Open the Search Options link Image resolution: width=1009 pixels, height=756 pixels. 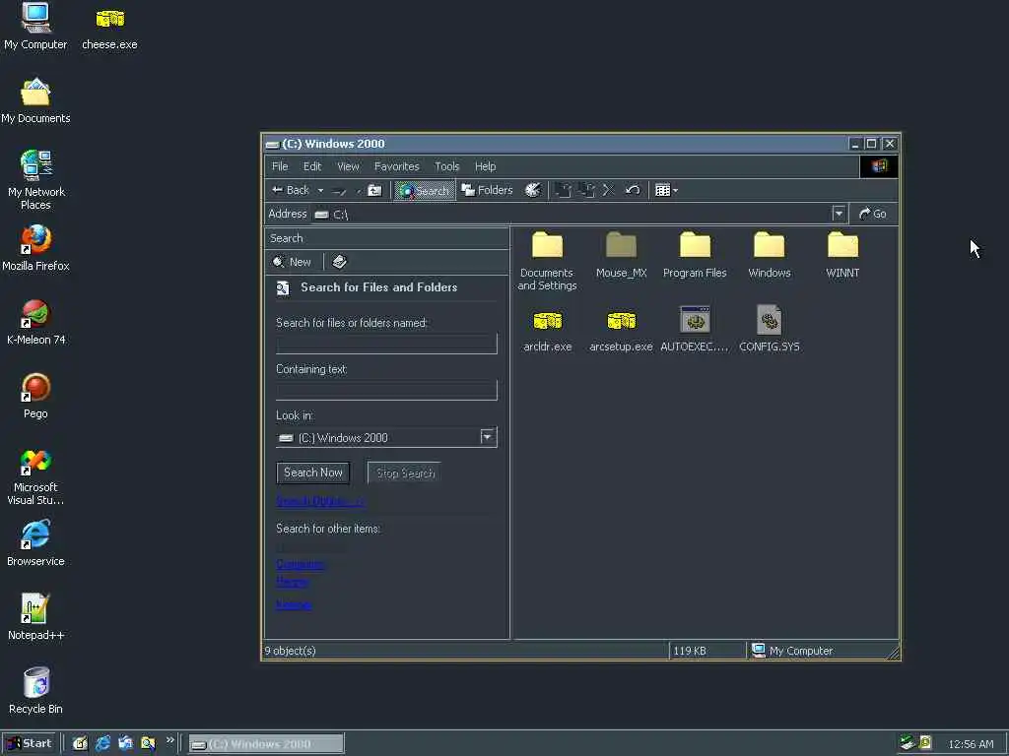tap(319, 501)
